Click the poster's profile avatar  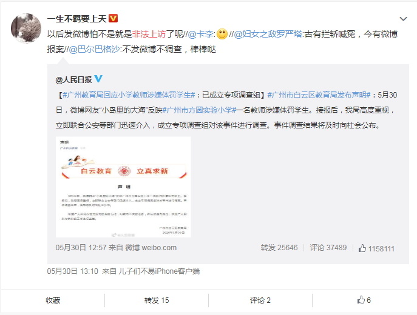click(x=26, y=28)
